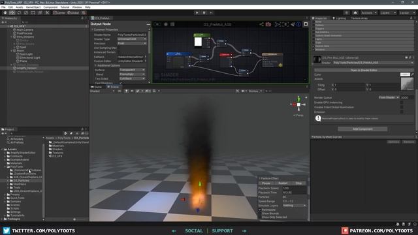This screenshot has width=418, height=235.
Task: Open Surface dropdown
Action: [132, 70]
